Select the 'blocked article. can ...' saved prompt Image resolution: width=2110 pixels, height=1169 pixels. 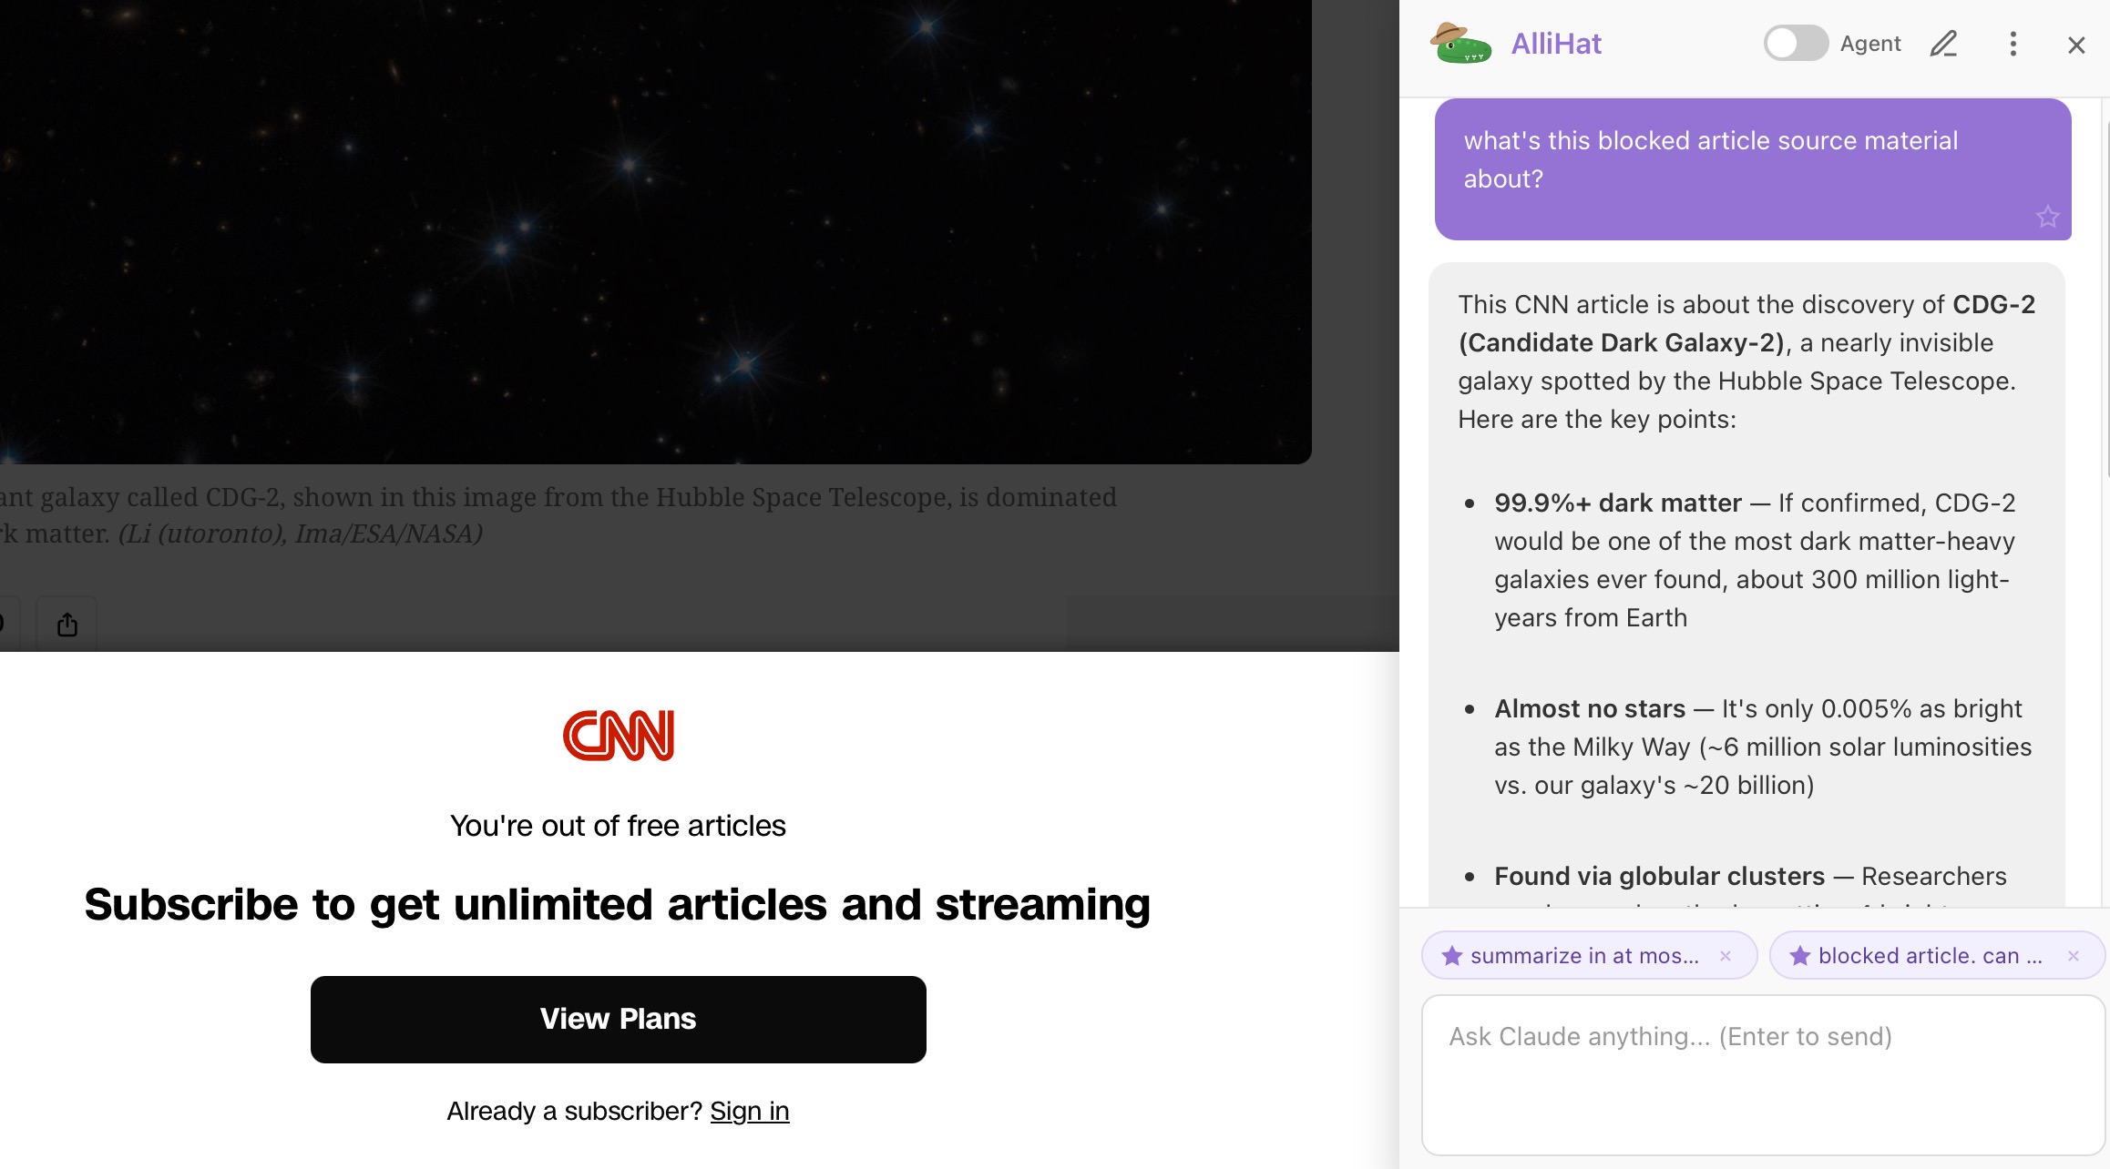point(1930,956)
